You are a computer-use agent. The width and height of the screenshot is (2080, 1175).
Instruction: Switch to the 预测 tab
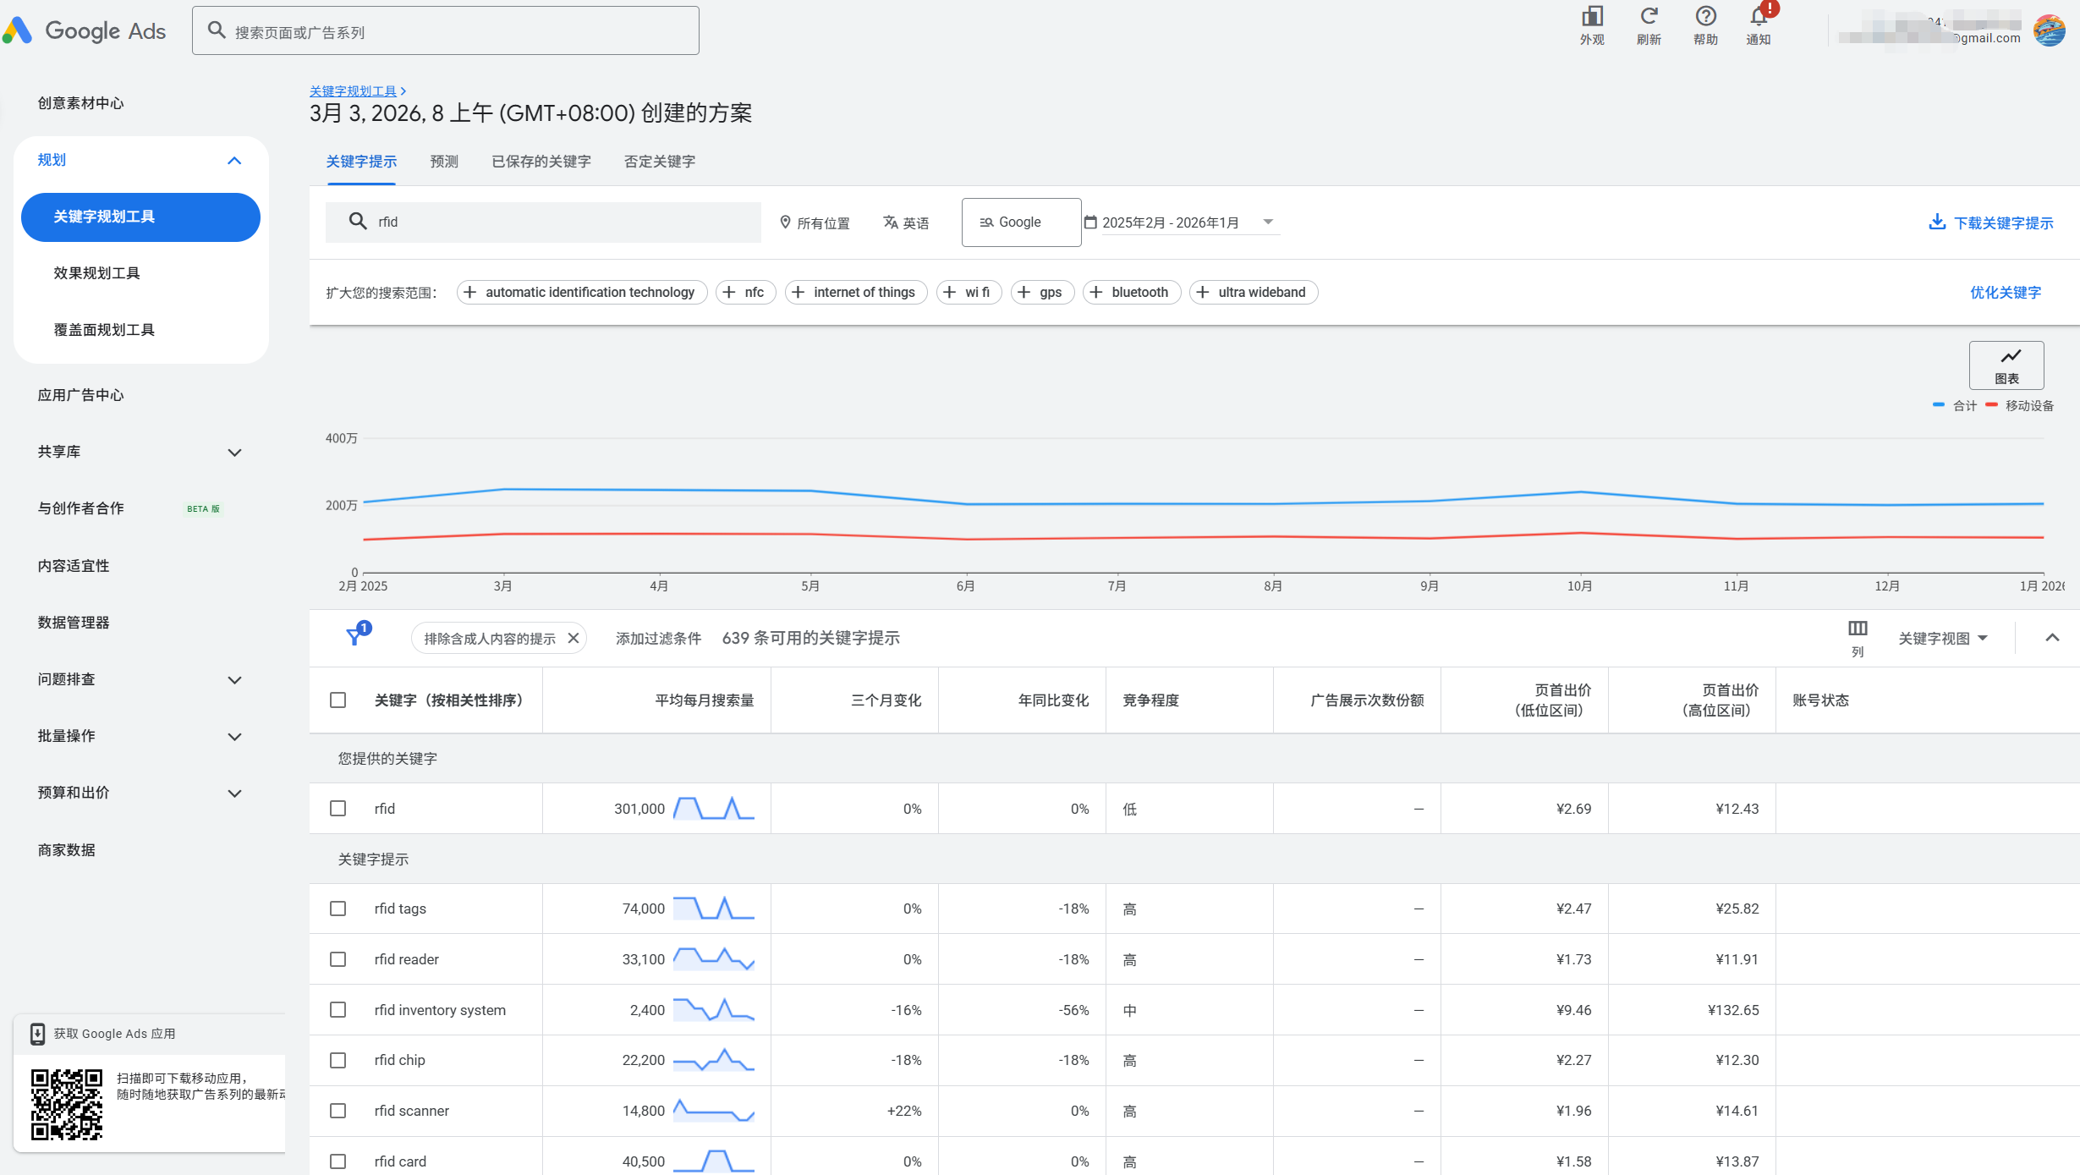click(x=444, y=162)
